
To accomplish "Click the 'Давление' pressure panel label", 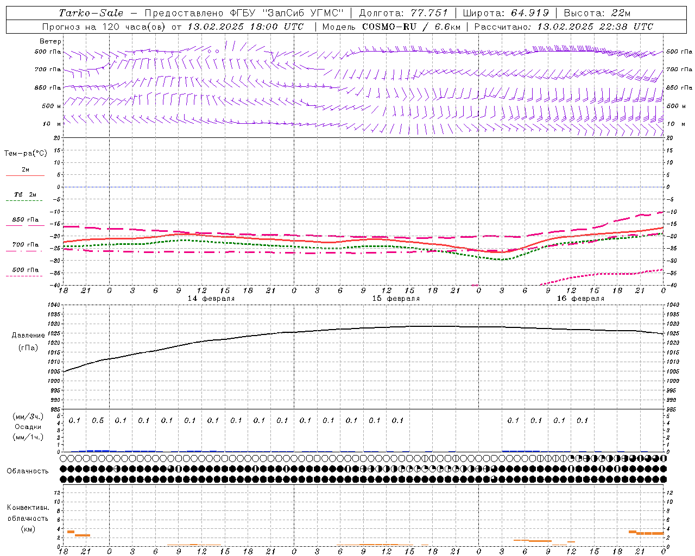I will pyautogui.click(x=28, y=336).
